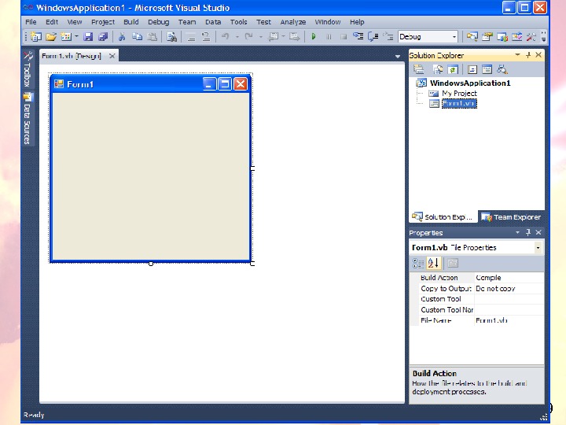Click the Save floppy disk icon
566x425 pixels.
click(x=88, y=36)
